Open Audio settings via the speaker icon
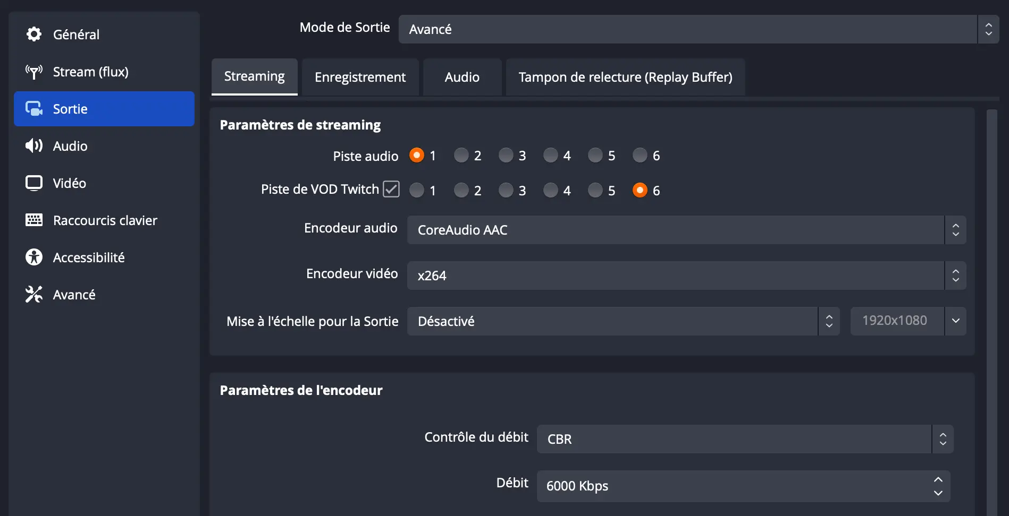1009x516 pixels. [33, 145]
